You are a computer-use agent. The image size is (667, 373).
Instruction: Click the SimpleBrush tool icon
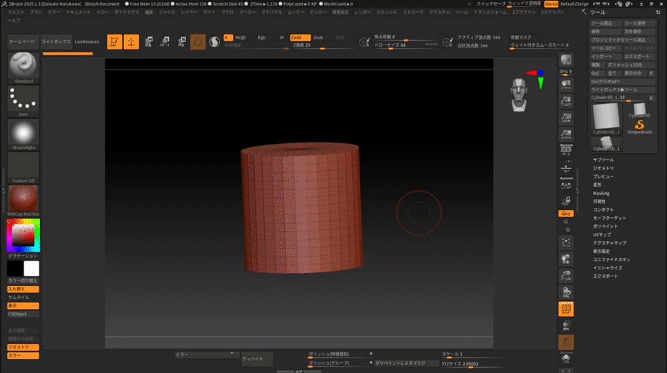(639, 125)
